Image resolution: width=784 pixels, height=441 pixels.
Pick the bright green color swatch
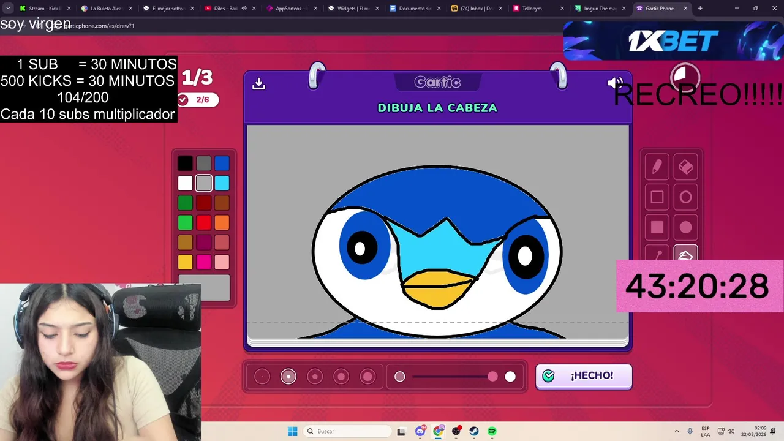185,222
